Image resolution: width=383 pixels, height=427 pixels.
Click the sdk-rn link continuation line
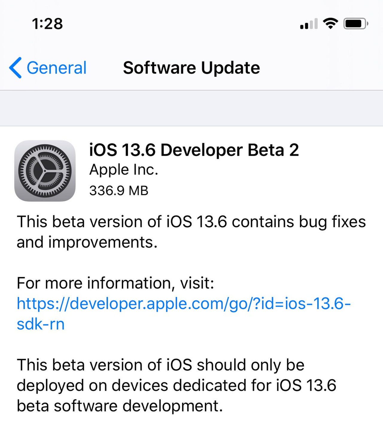(x=41, y=324)
